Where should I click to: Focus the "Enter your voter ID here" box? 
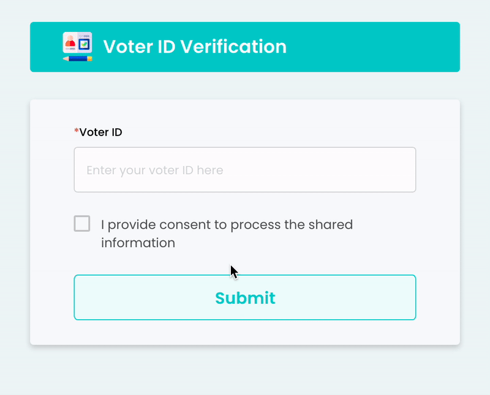point(245,170)
